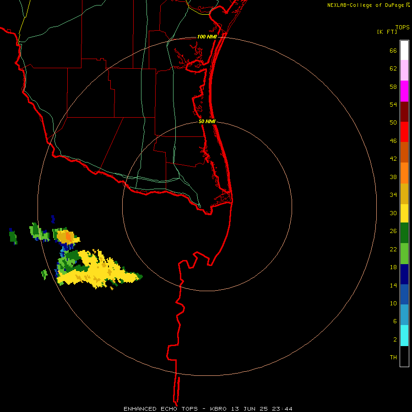Click the navy 14-18 kft legend swatch

(404, 274)
